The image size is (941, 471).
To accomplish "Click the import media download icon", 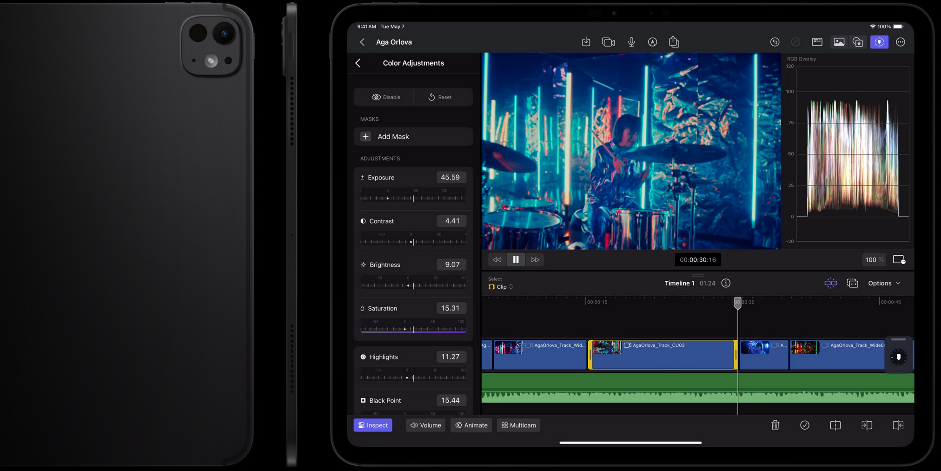I will 586,42.
